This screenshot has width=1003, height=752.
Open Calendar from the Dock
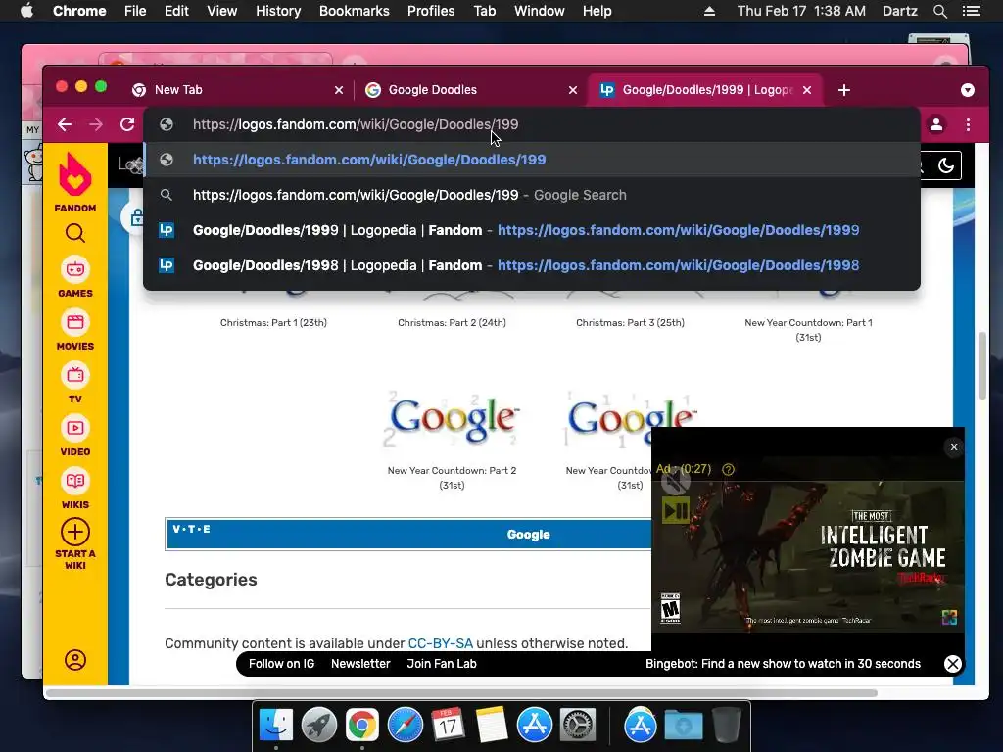pyautogui.click(x=449, y=726)
